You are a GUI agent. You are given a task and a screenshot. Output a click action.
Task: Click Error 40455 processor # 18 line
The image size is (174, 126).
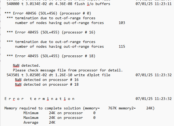pyautogui.click(x=51, y=56)
